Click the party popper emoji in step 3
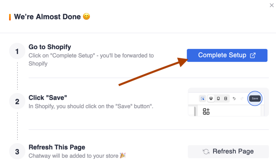This screenshot has height=167, width=276. coord(123,155)
